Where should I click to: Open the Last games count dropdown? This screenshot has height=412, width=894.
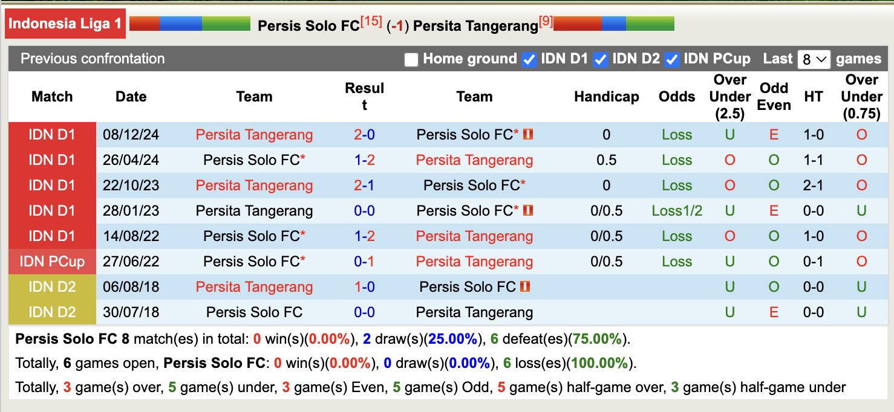pos(814,59)
